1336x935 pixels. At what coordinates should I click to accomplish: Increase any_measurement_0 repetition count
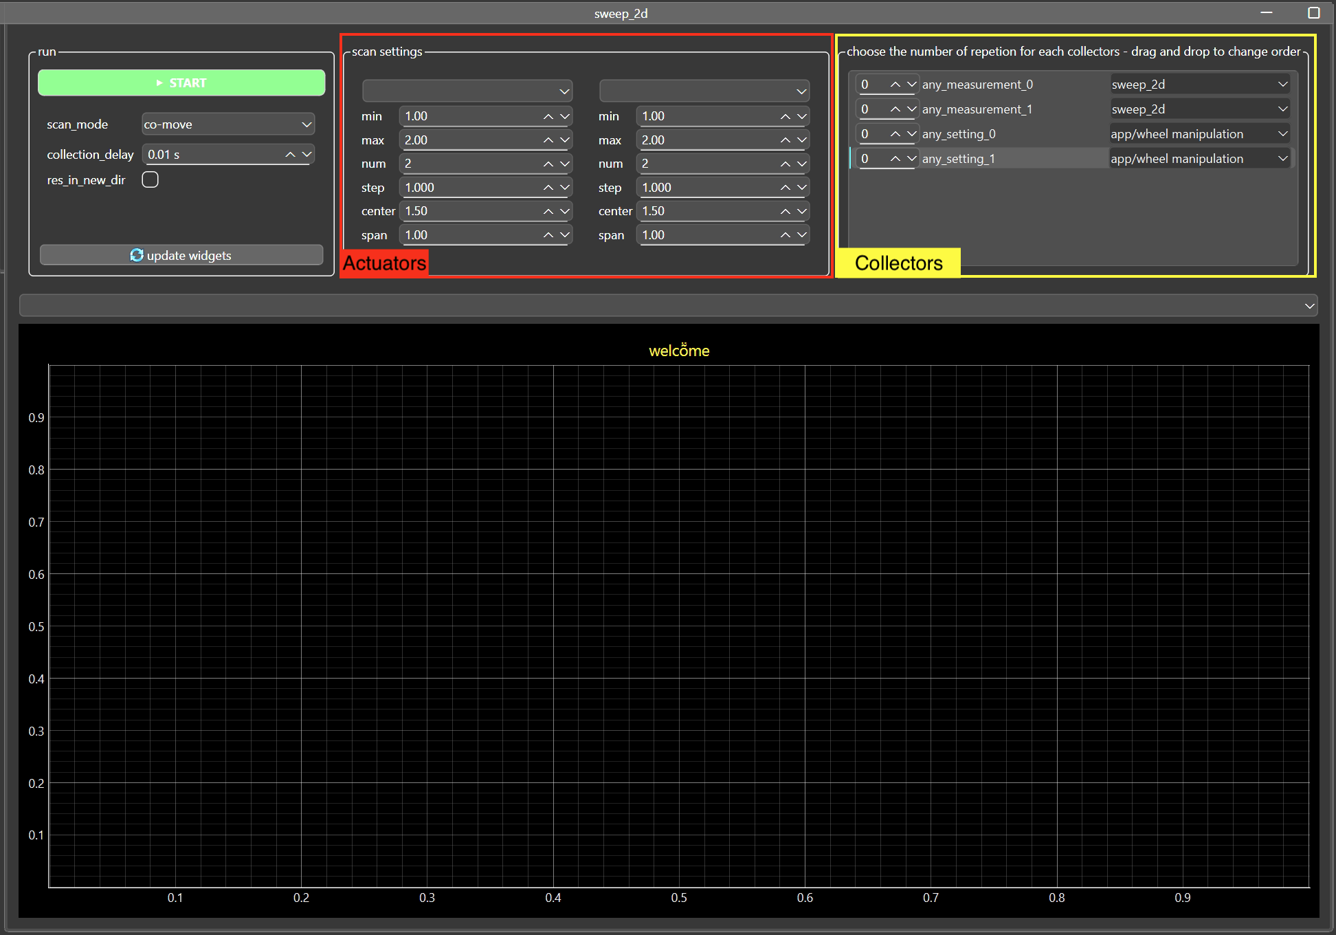coord(895,84)
